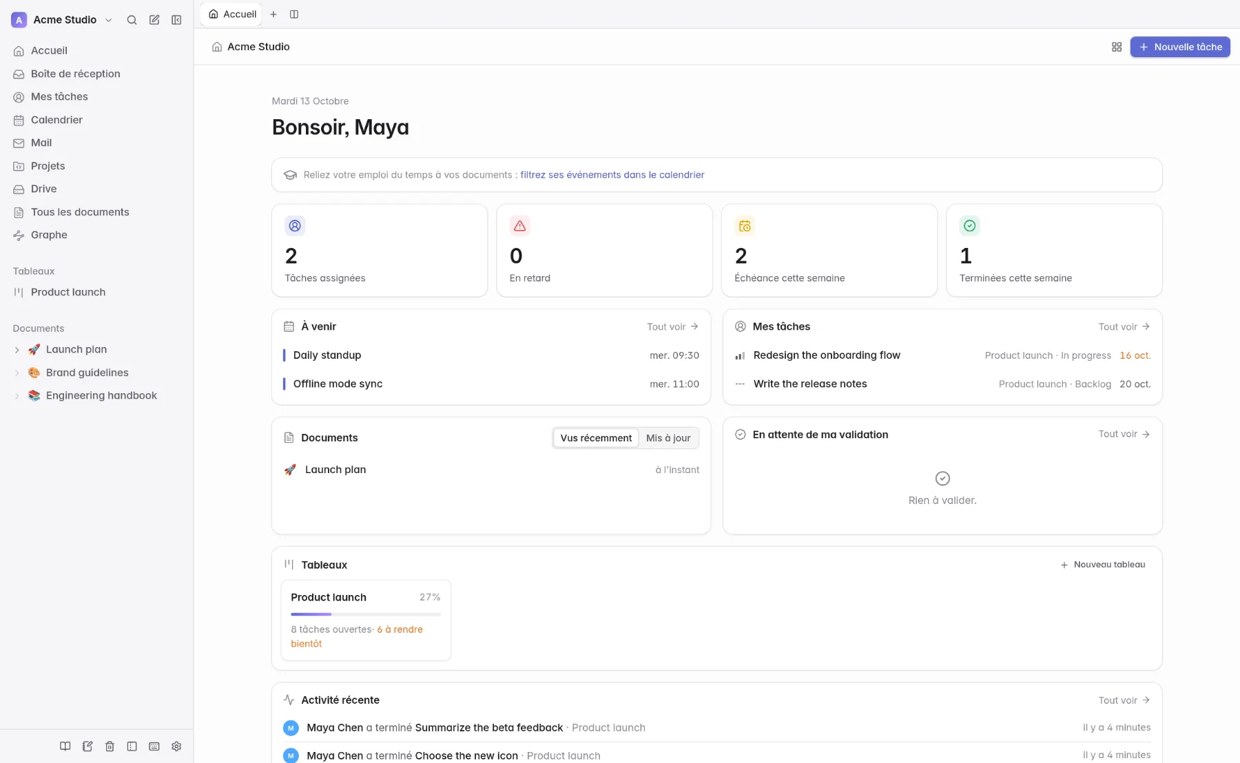Click 'Tout voir' in Activité récente
The image size is (1240, 763).
click(1124, 700)
